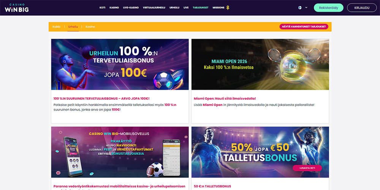Expand the language selector chevron
The height and width of the screenshot is (190, 380).
coord(306,8)
